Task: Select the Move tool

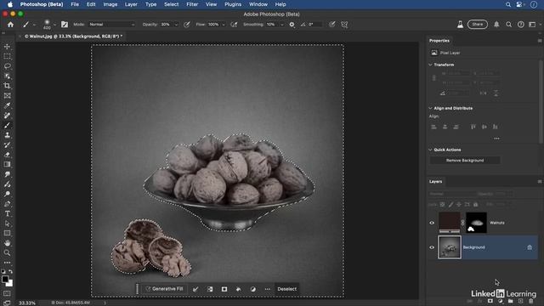Action: coord(7,47)
